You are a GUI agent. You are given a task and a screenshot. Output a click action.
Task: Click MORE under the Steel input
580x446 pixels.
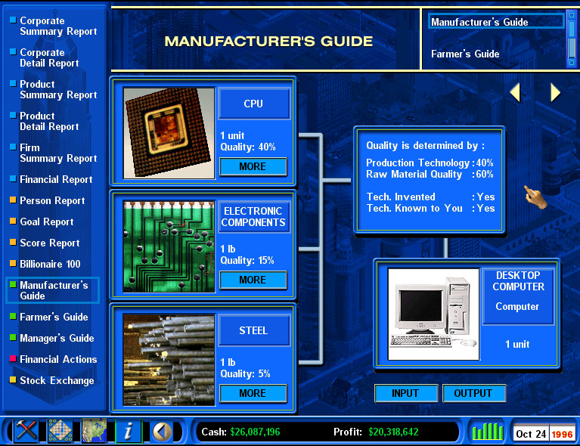click(253, 393)
